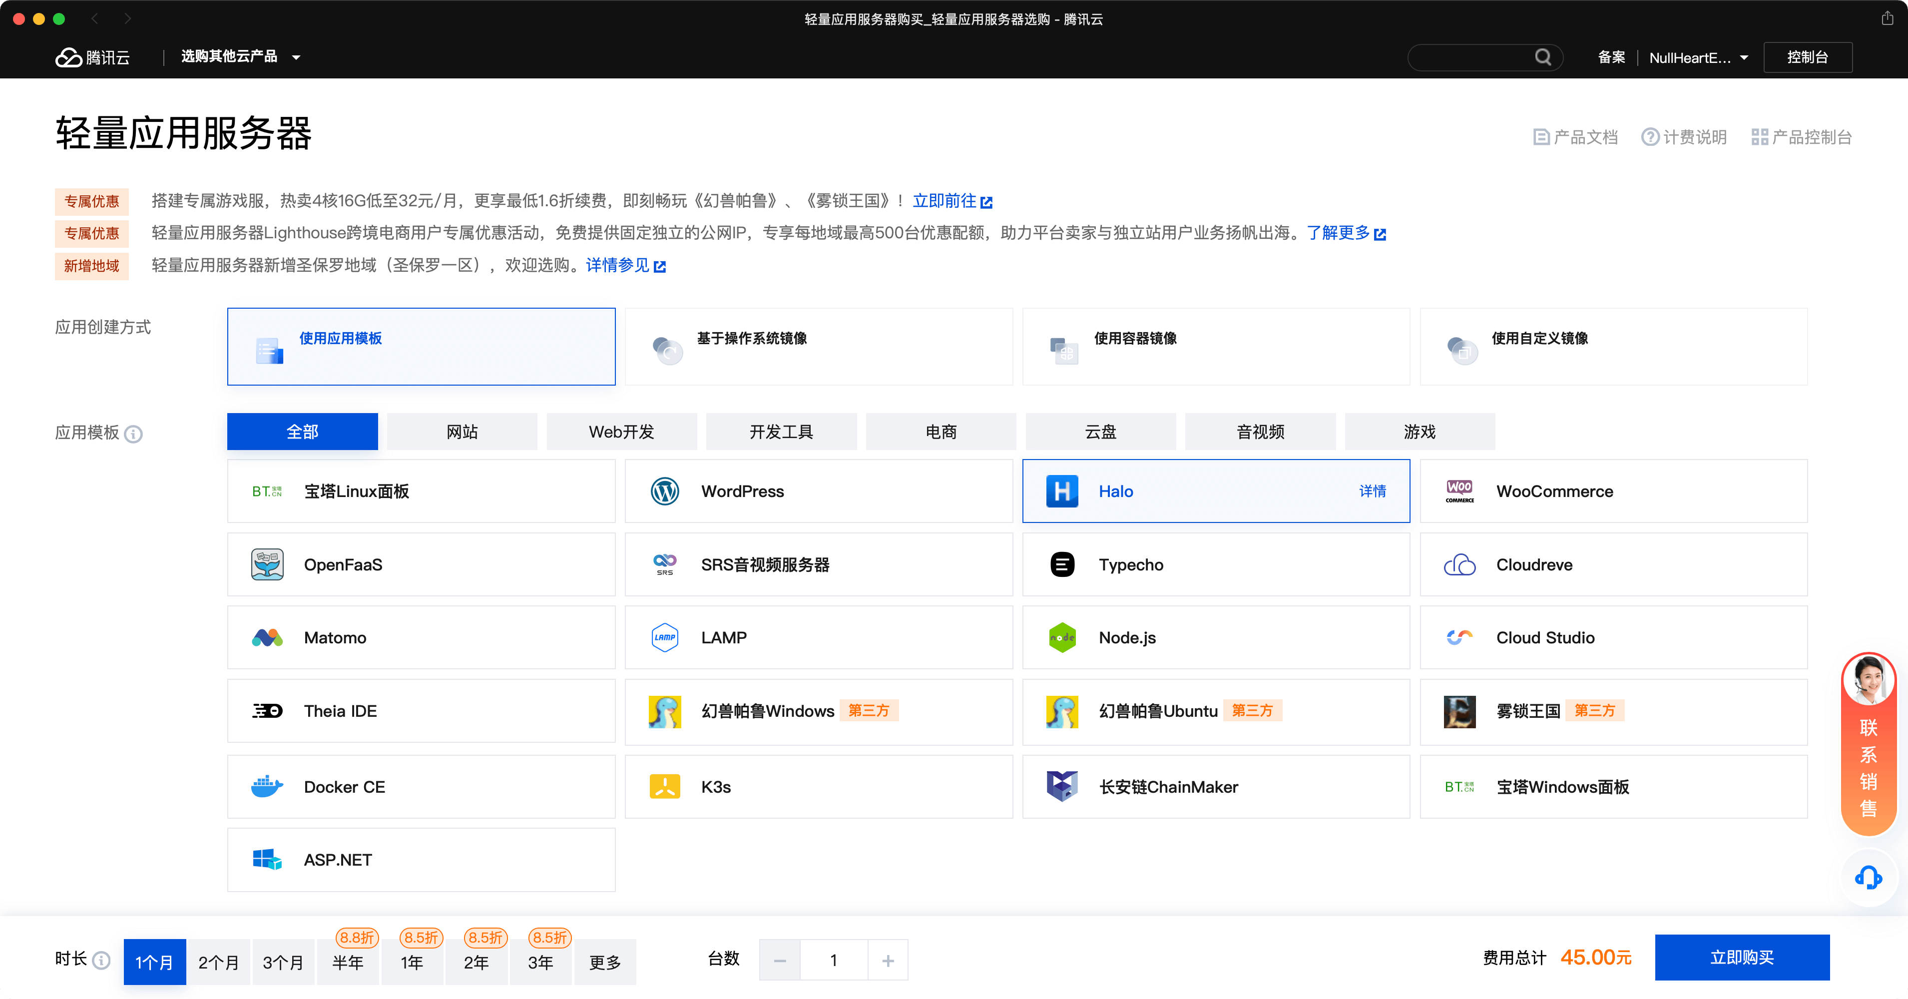Switch to the 游戏 template tab
The width and height of the screenshot is (1908, 999).
pos(1419,432)
